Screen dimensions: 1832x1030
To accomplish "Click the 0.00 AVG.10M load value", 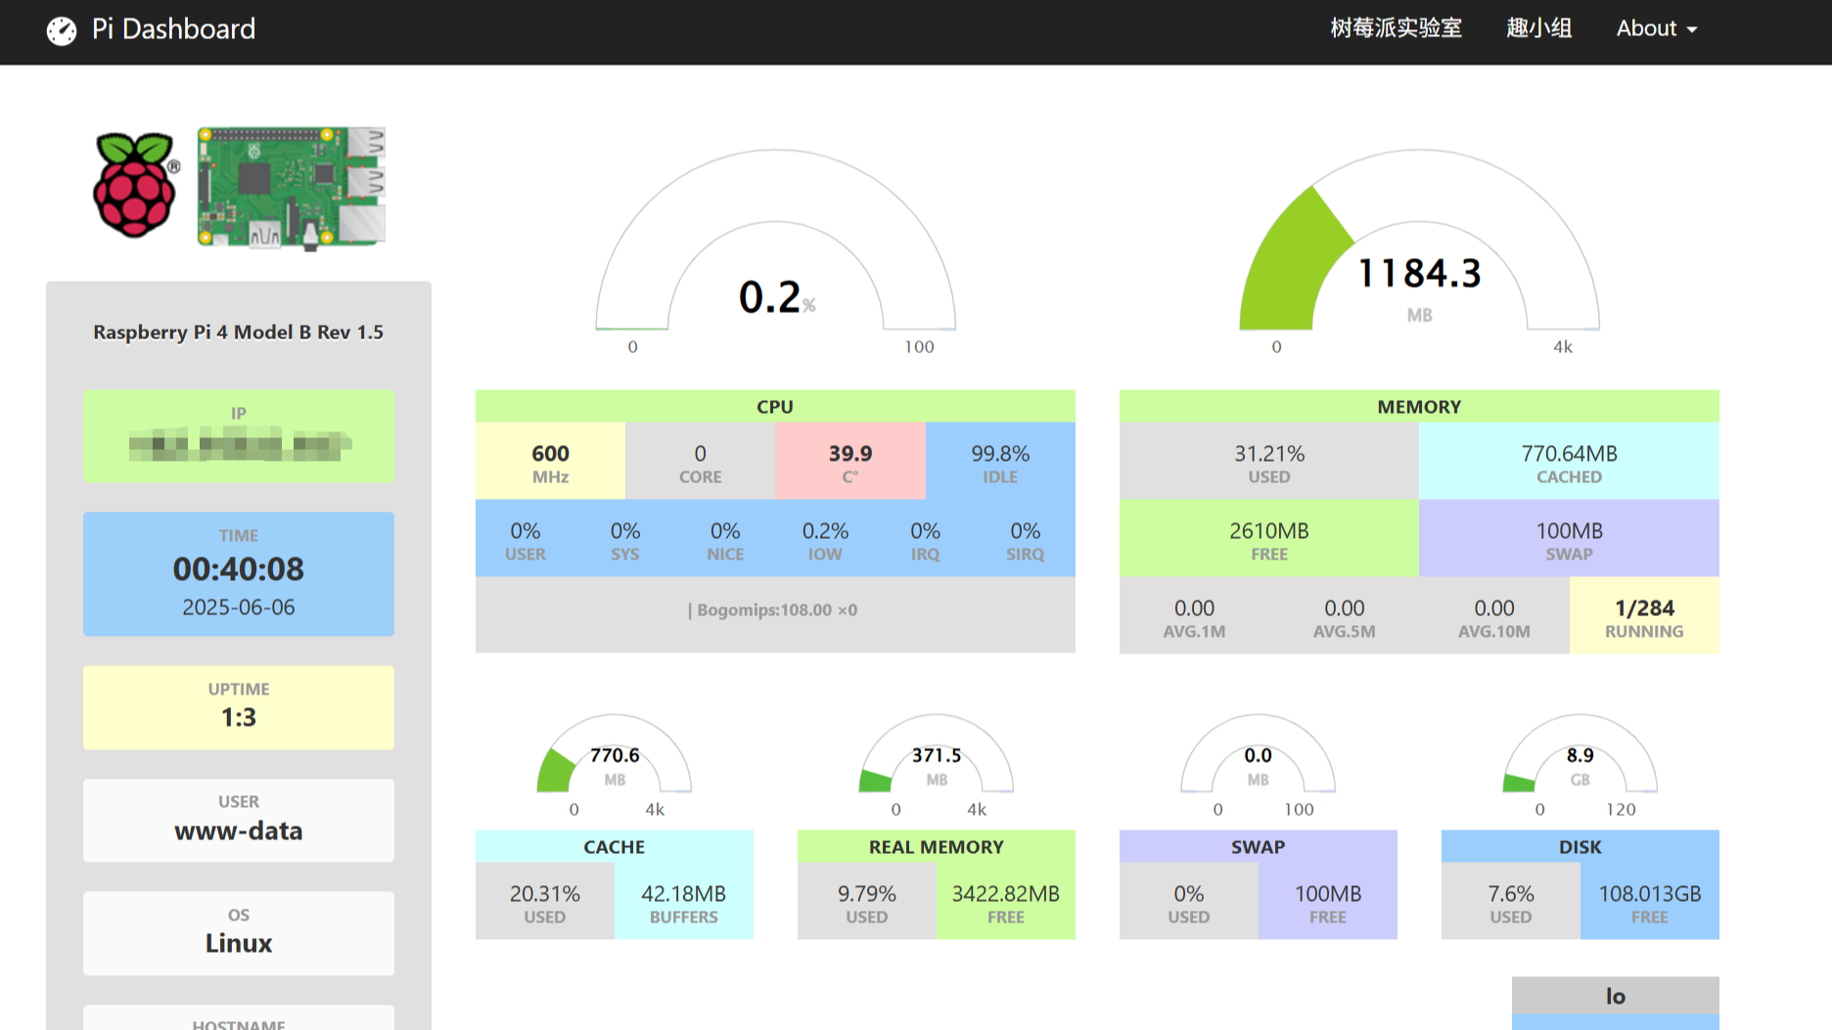I will 1494,616.
